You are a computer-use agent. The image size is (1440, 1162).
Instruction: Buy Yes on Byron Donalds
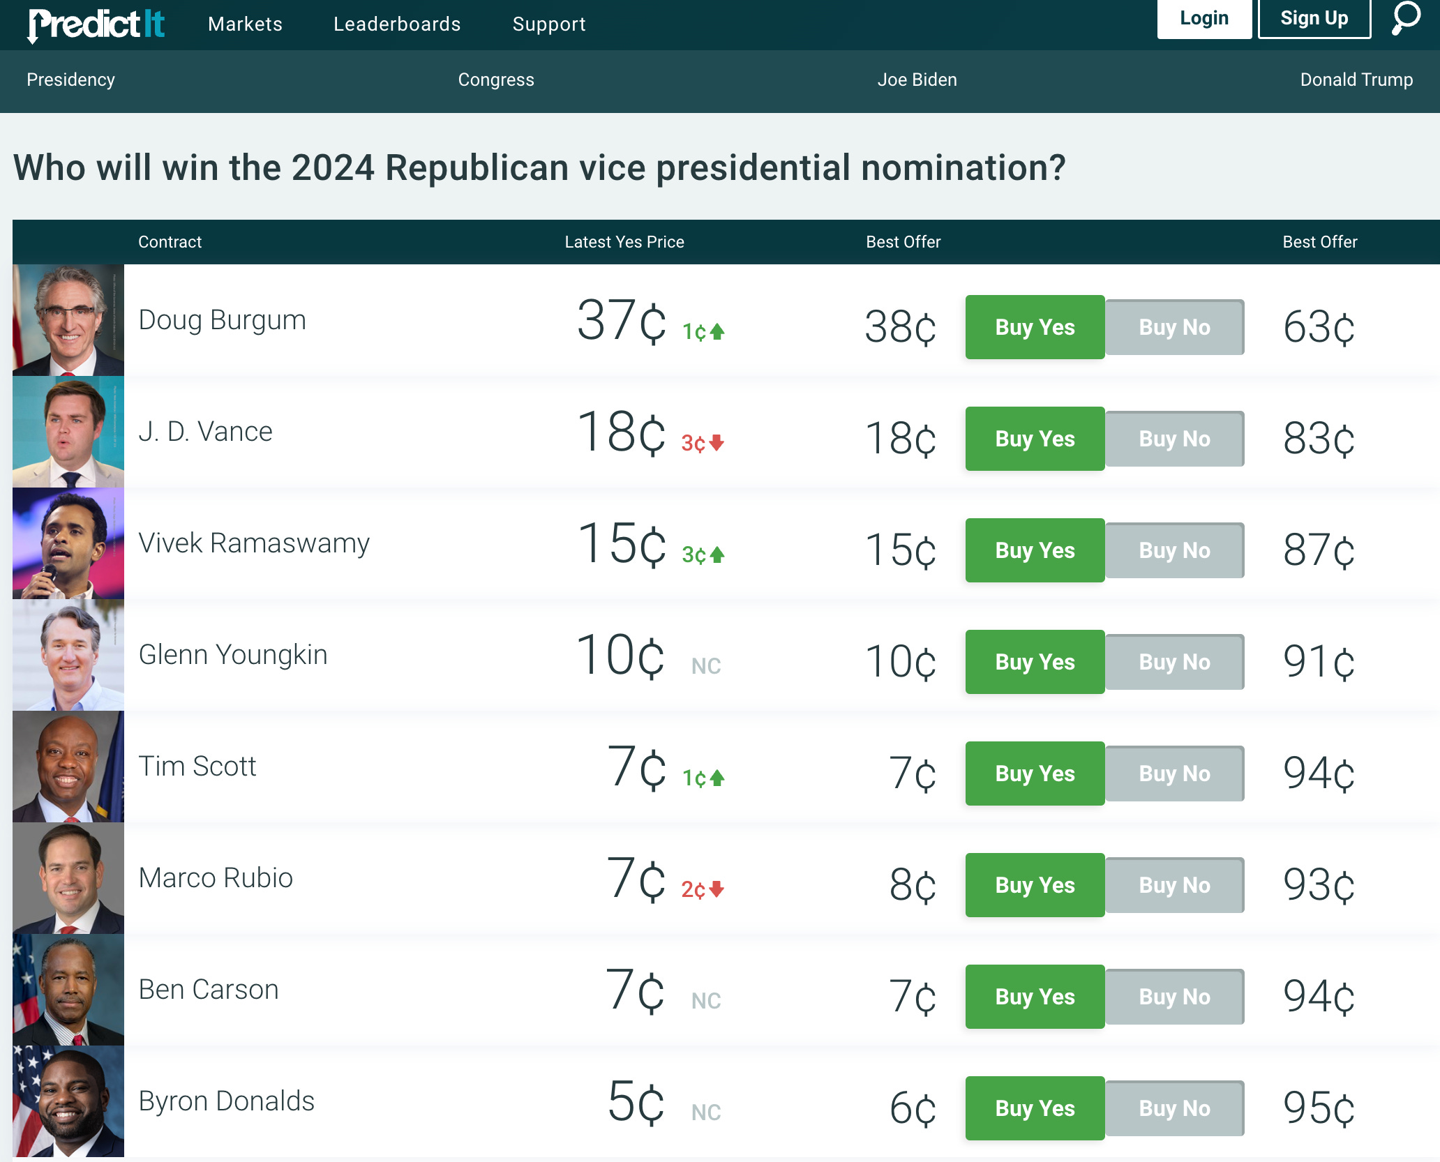(x=1035, y=1108)
